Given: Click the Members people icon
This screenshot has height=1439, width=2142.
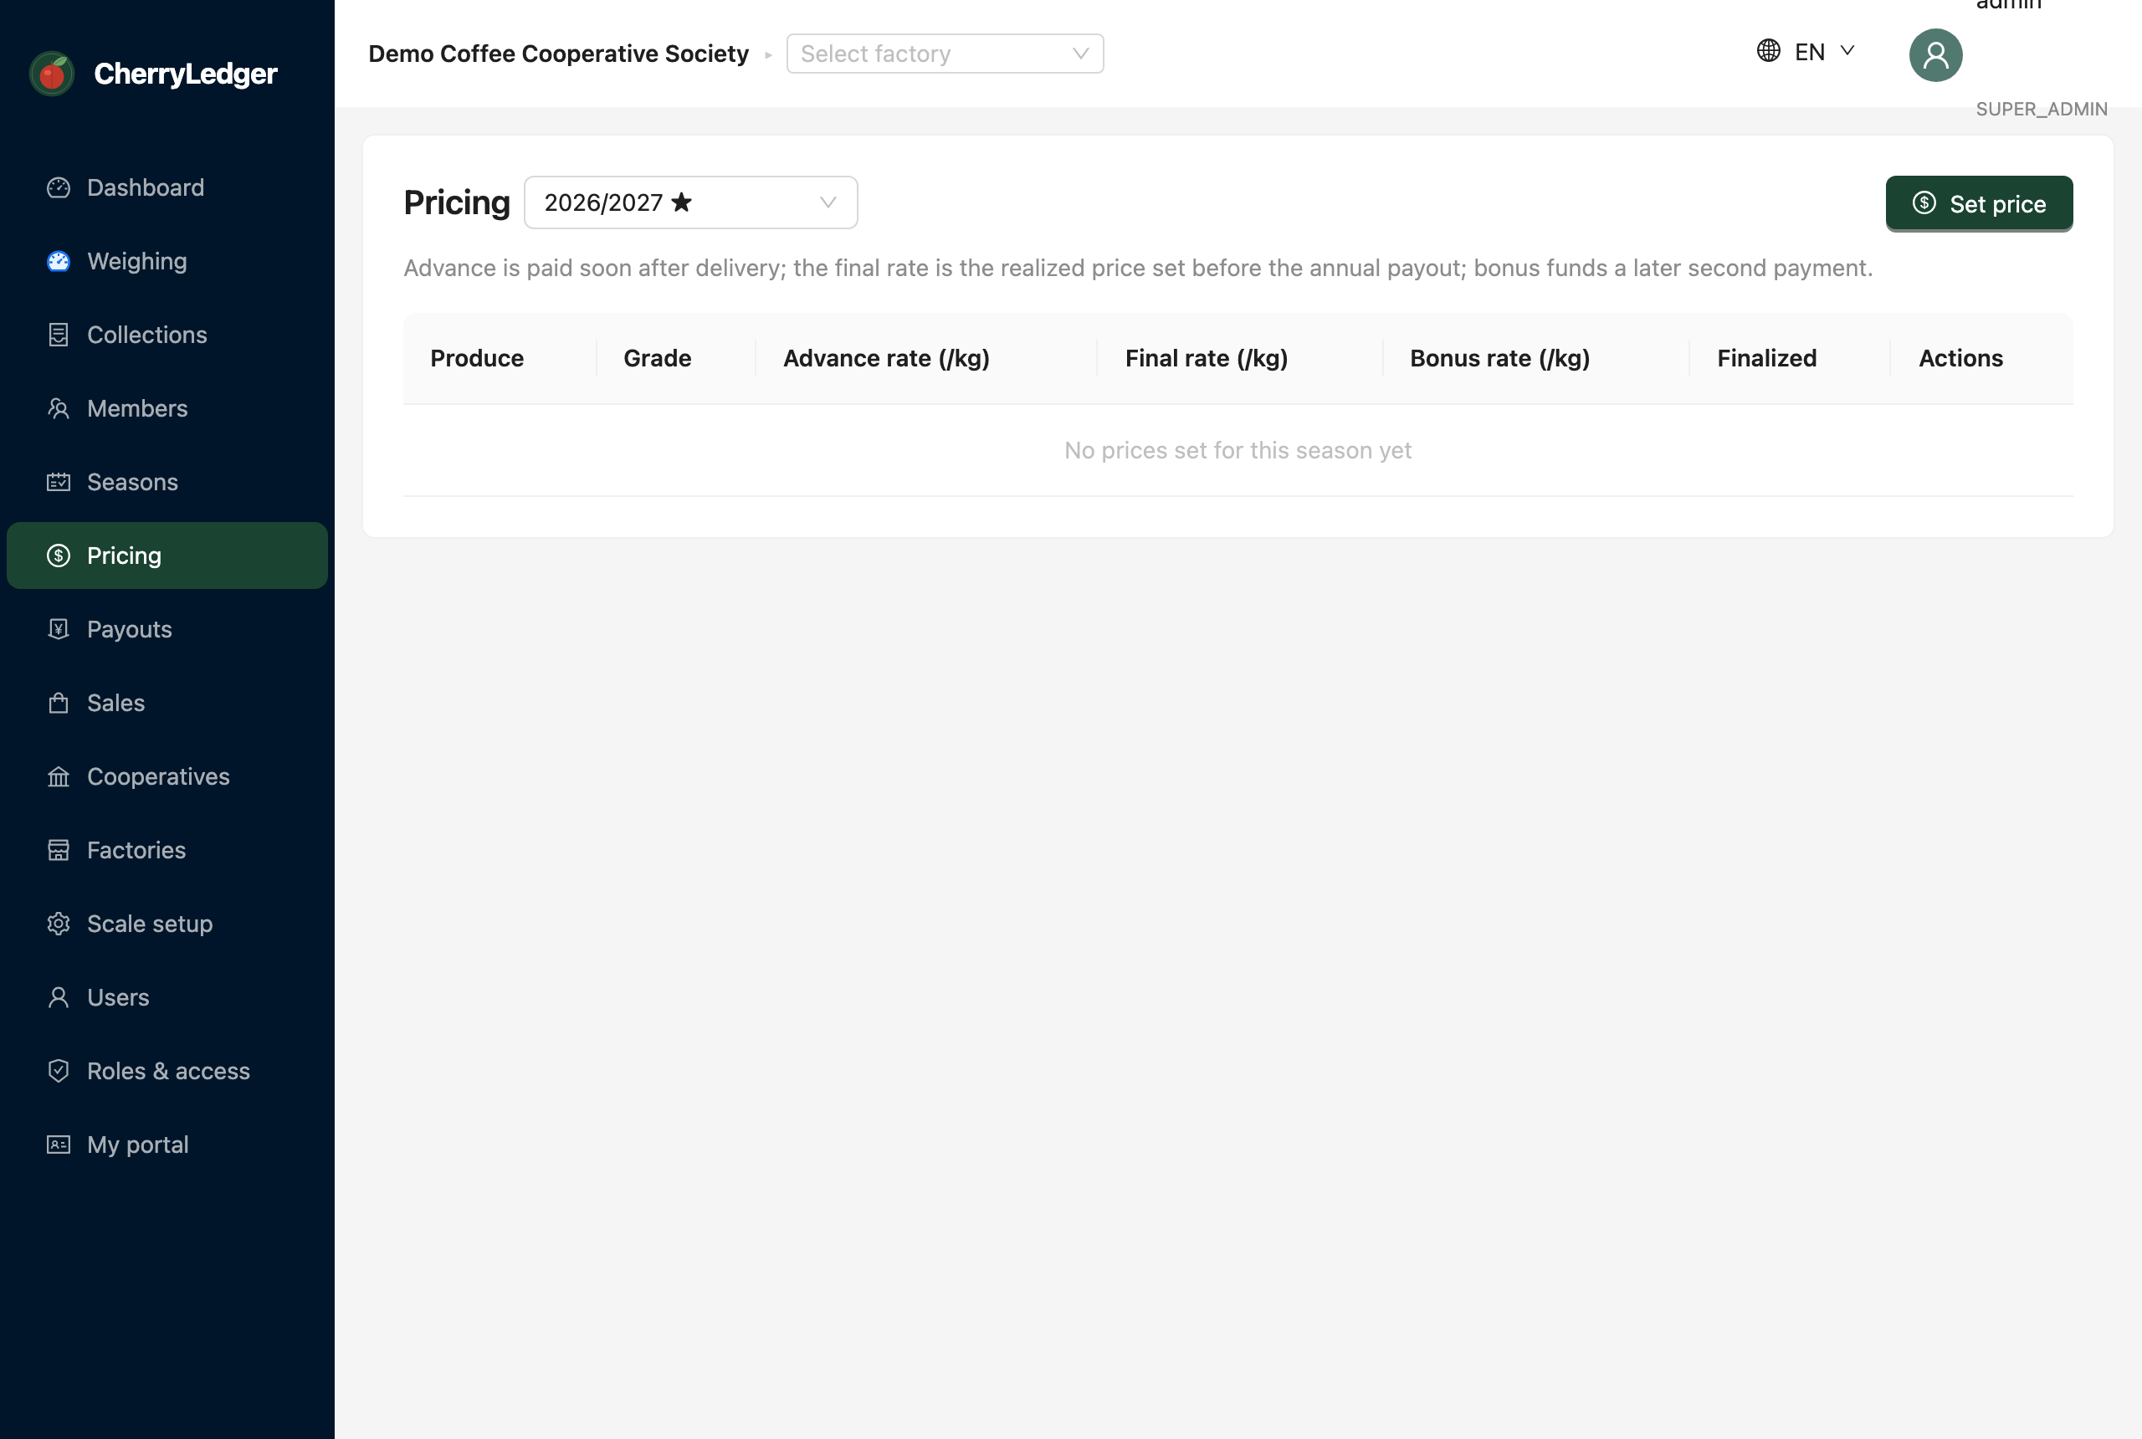Looking at the screenshot, I should [59, 408].
